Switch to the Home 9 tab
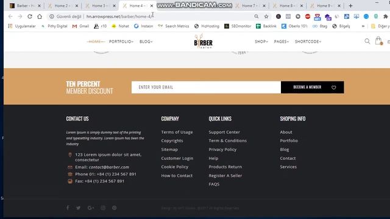390x219 pixels. [x=325, y=5]
